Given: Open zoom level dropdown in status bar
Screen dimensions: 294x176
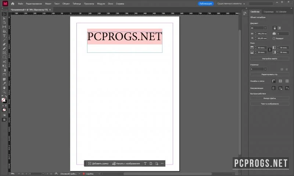Looking at the screenshot, I should [x=19, y=174].
